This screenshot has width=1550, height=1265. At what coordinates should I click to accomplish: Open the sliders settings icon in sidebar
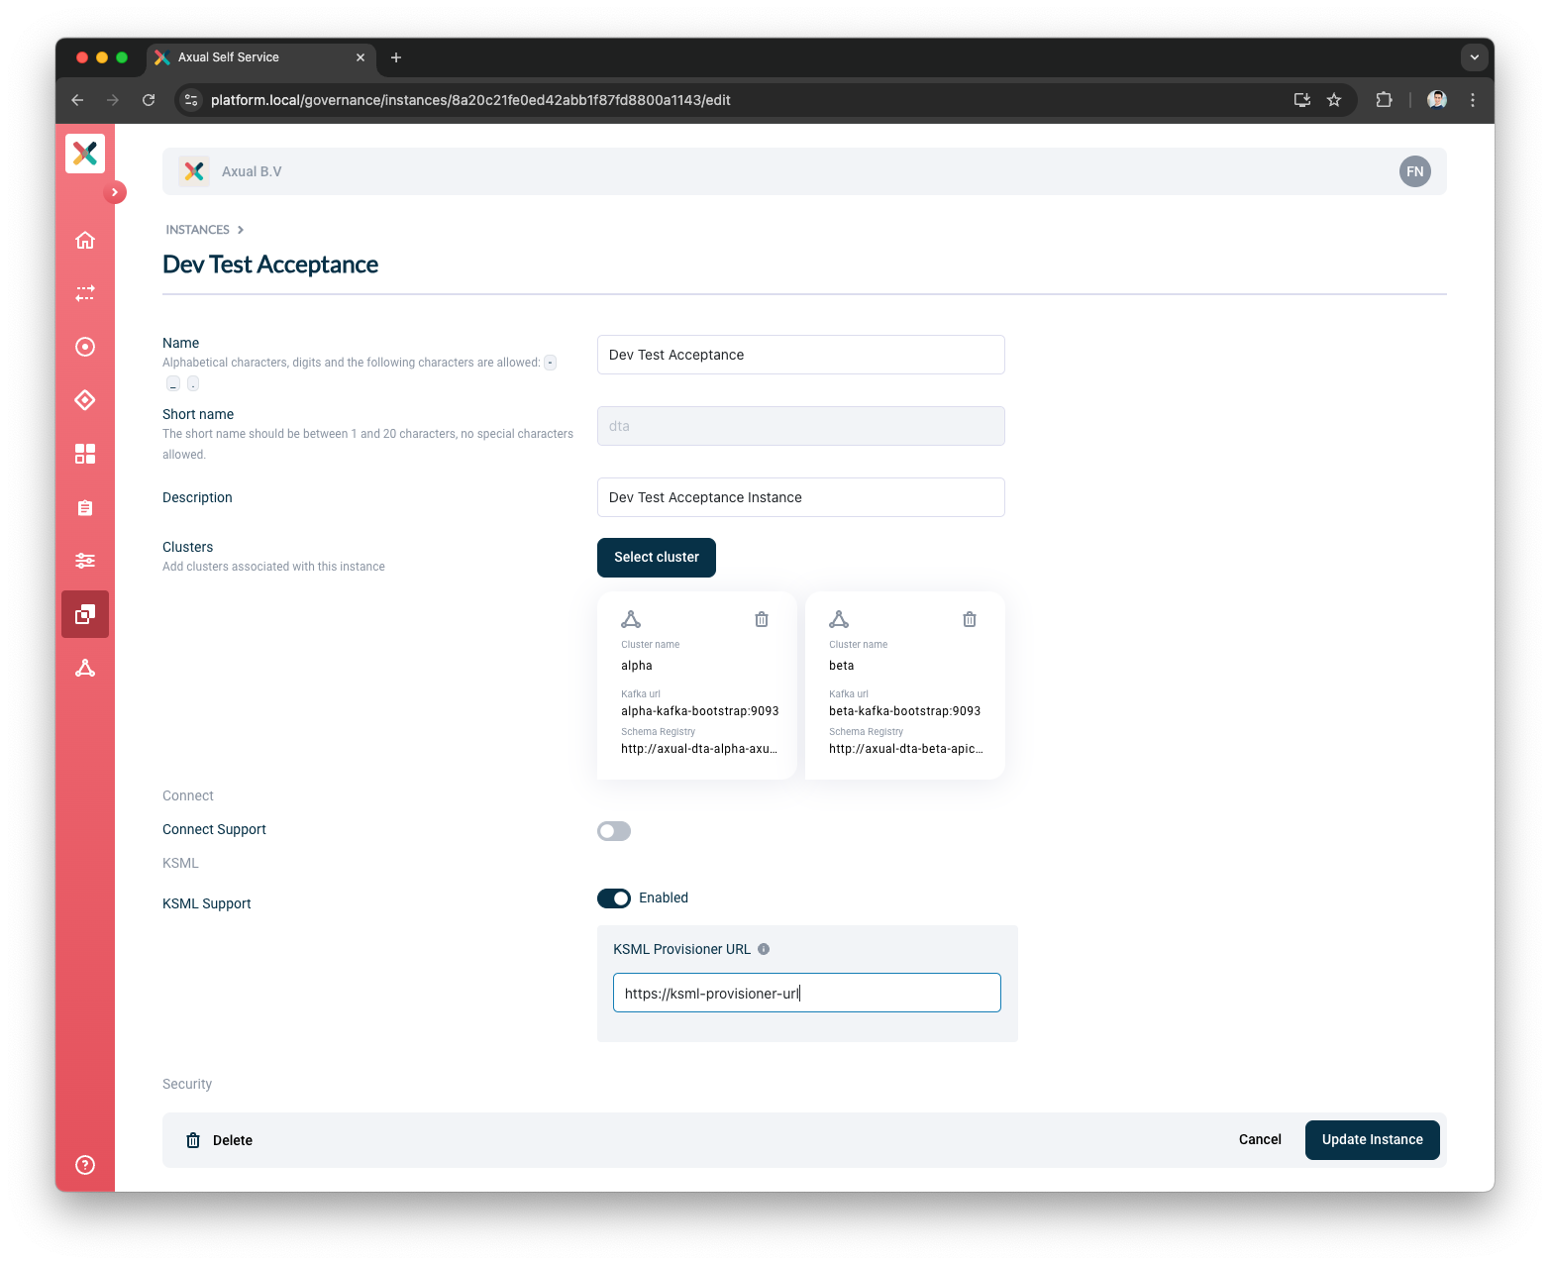85,561
